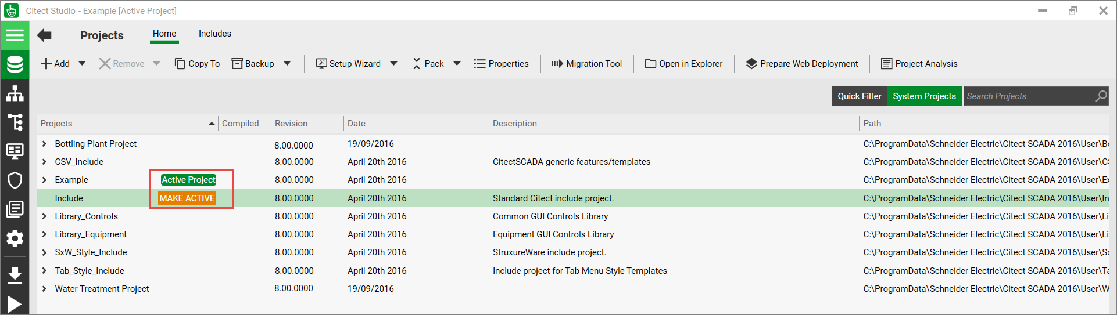Expand the Bottling Plant Project row
This screenshot has width=1117, height=315.
click(x=44, y=144)
